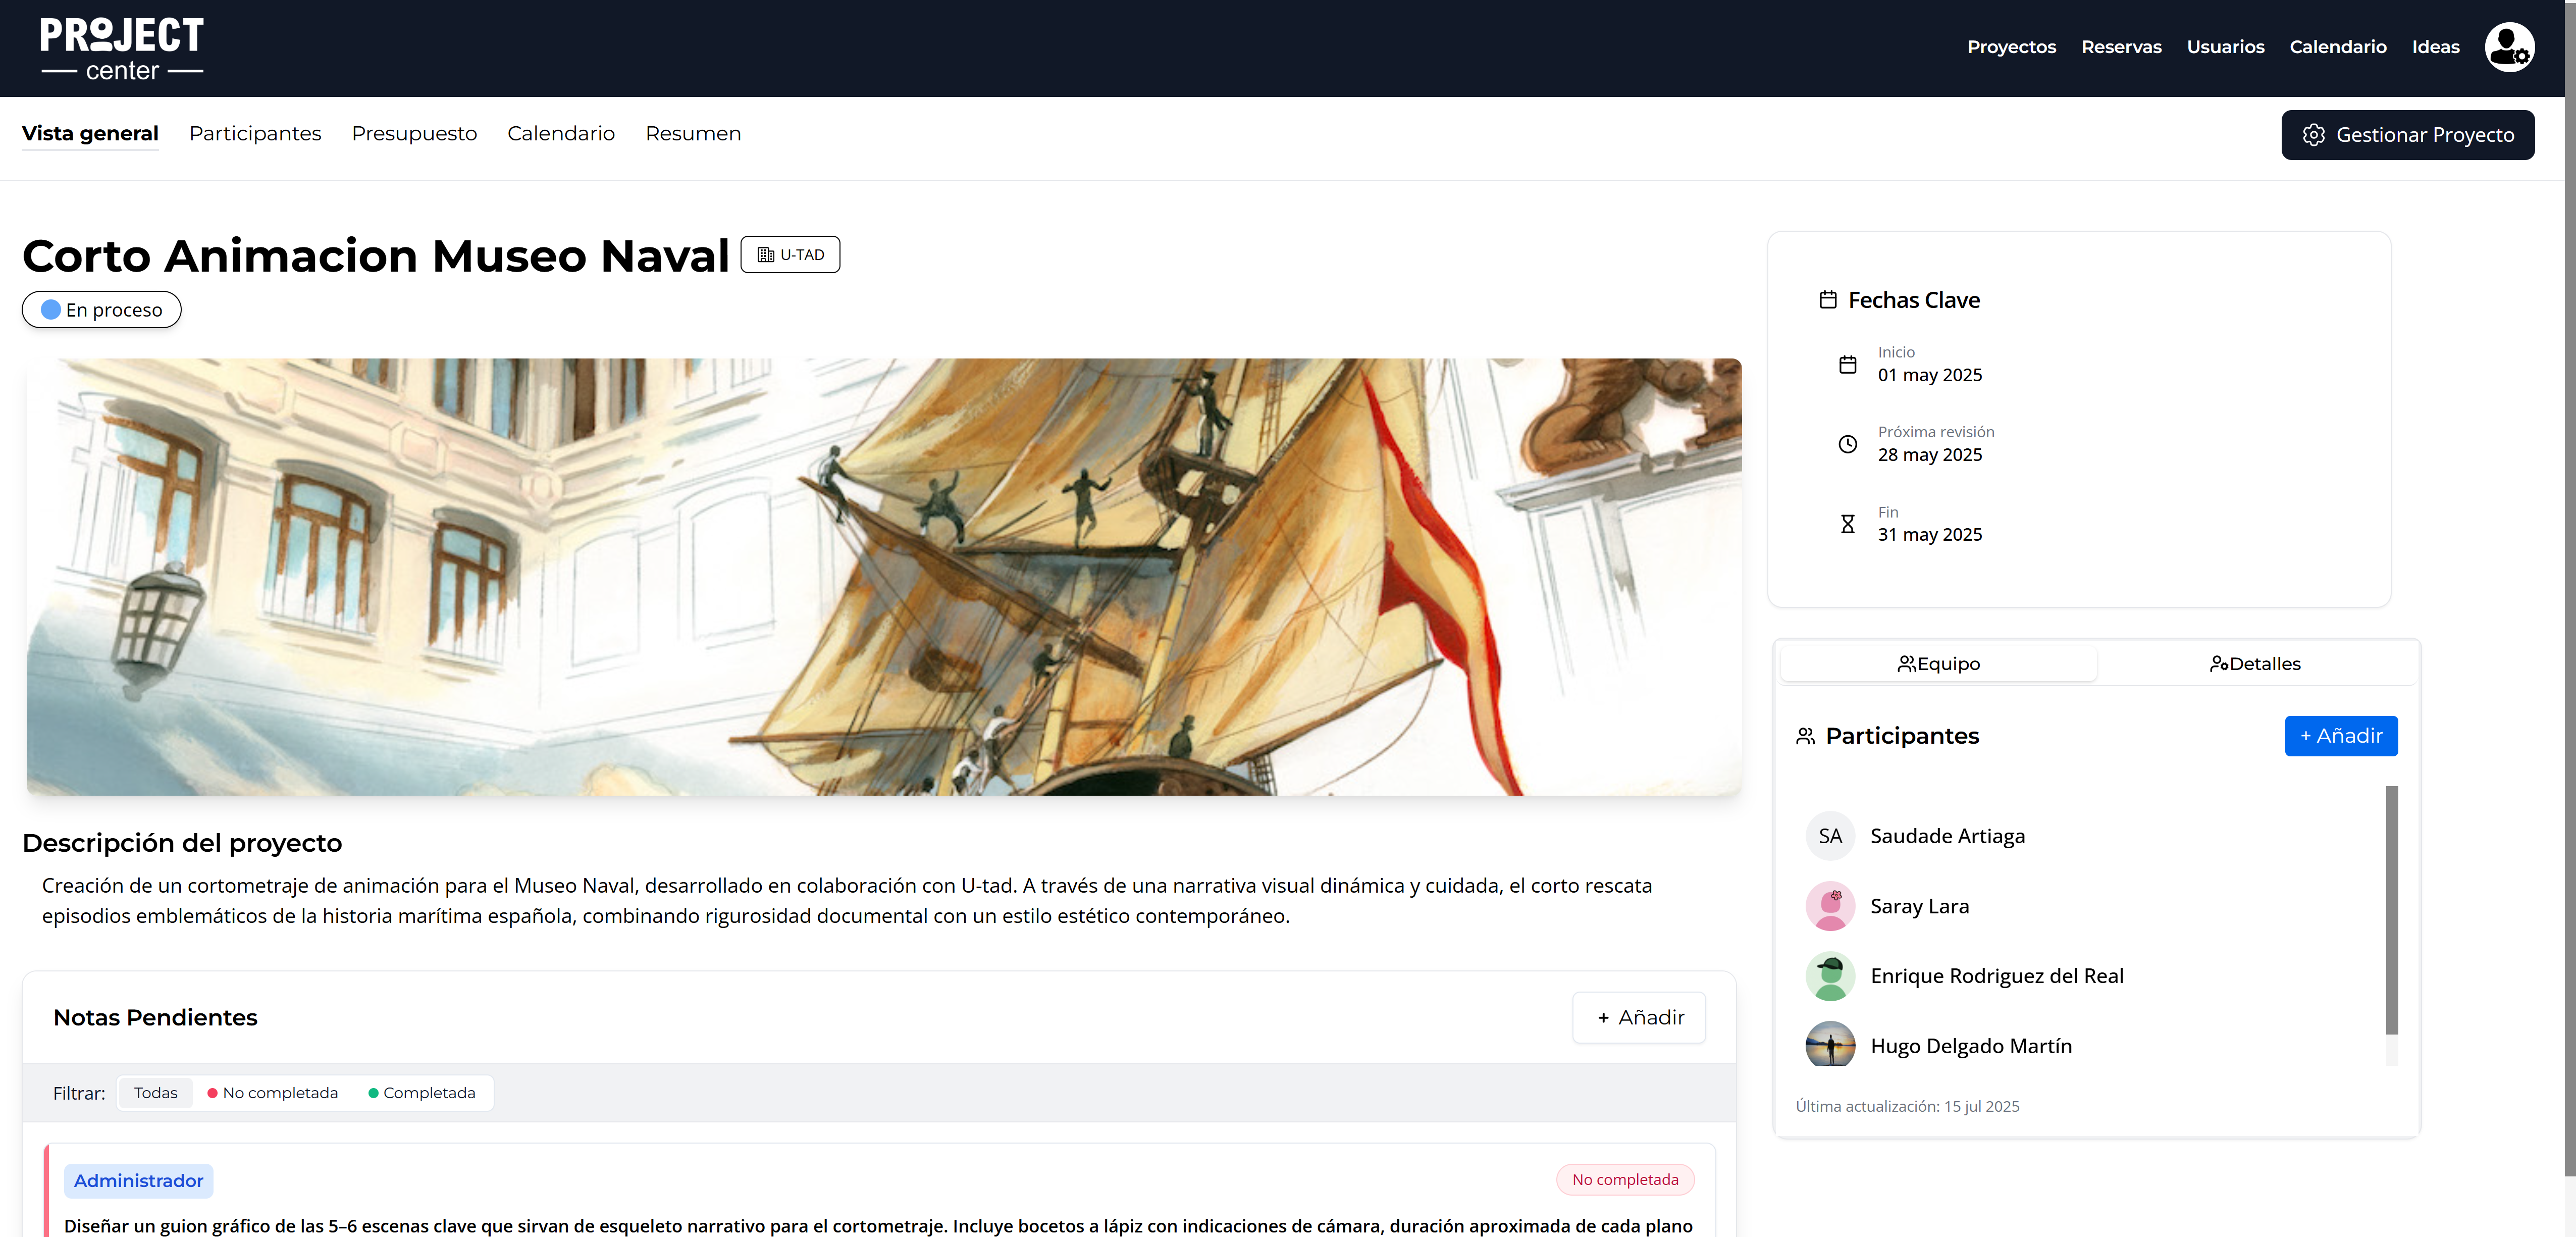Switch to the Resumen tab
The width and height of the screenshot is (2576, 1237).
point(693,134)
